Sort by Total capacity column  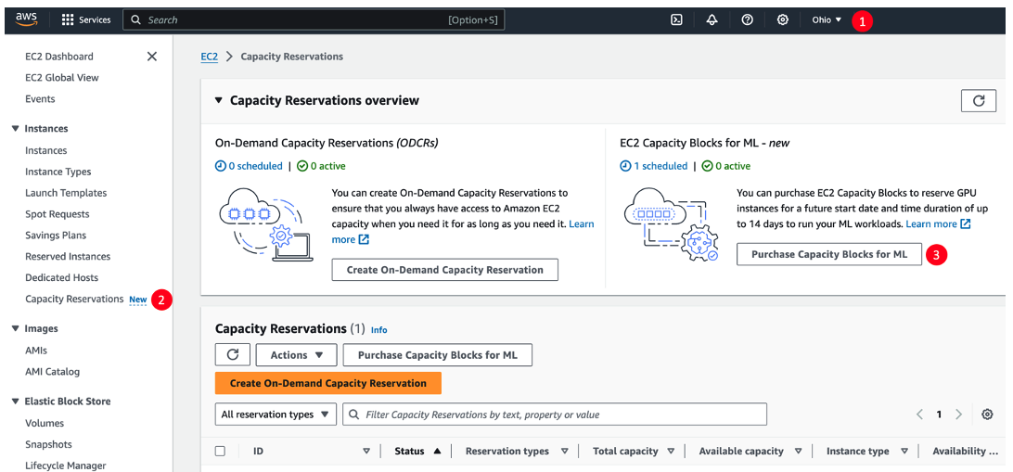click(x=671, y=452)
